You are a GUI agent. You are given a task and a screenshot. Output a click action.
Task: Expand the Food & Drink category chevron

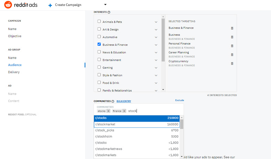(x=156, y=83)
